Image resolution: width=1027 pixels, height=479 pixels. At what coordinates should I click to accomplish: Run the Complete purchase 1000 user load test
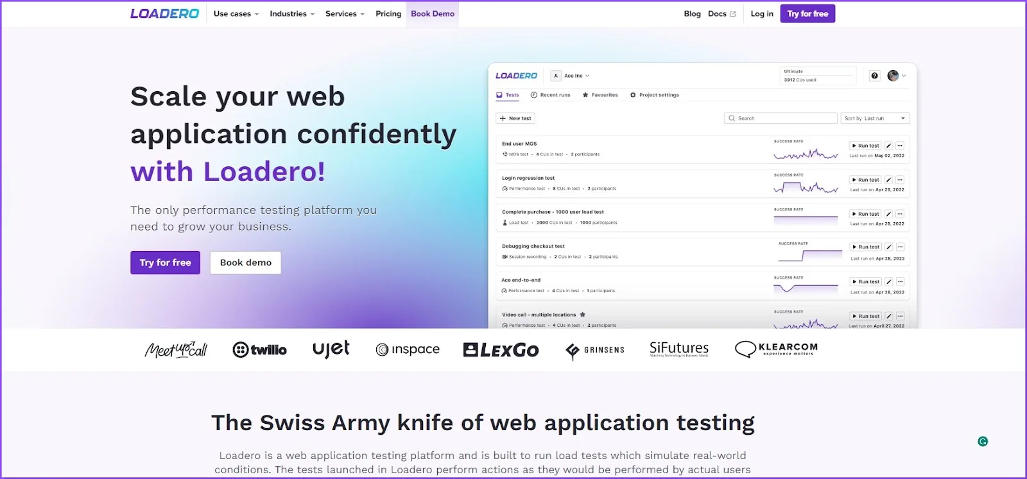(x=865, y=214)
